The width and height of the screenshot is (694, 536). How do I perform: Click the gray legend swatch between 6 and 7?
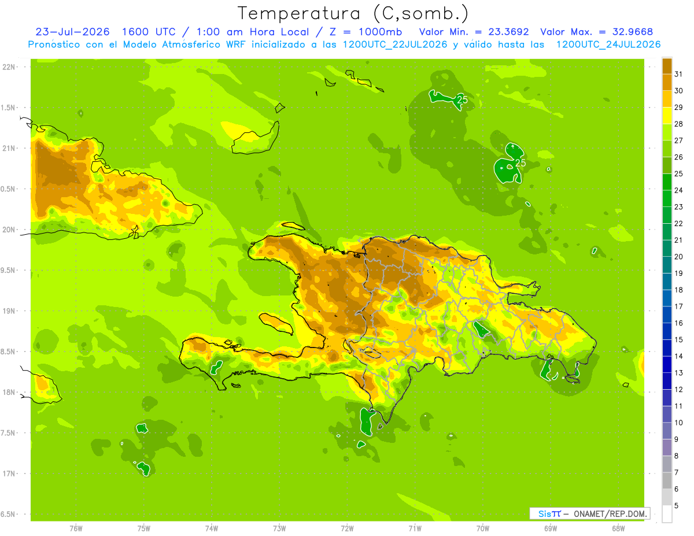tap(667, 481)
